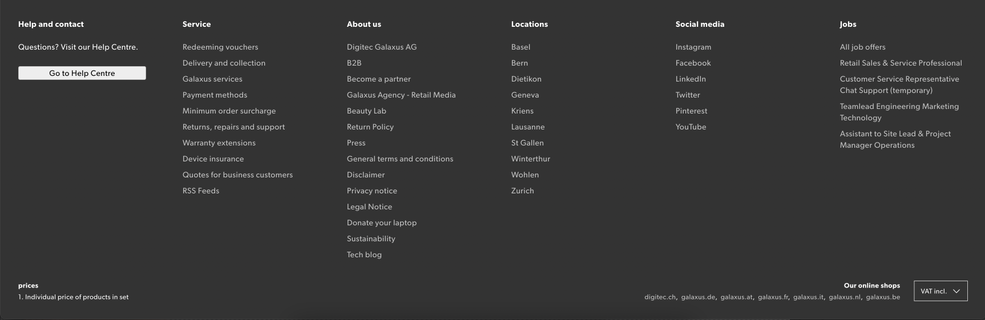The height and width of the screenshot is (320, 985).
Task: Visit galaxus.nl online shop
Action: 845,297
